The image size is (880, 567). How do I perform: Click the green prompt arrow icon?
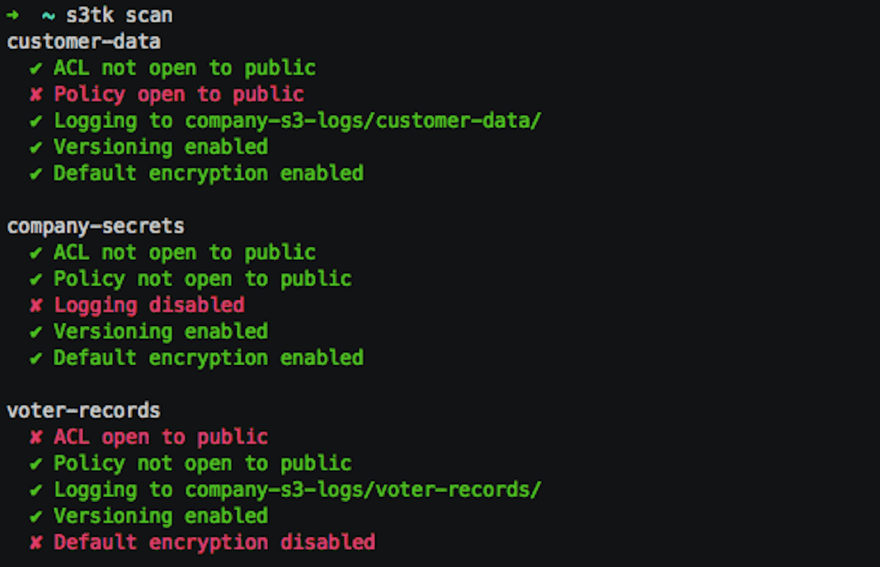(x=12, y=15)
